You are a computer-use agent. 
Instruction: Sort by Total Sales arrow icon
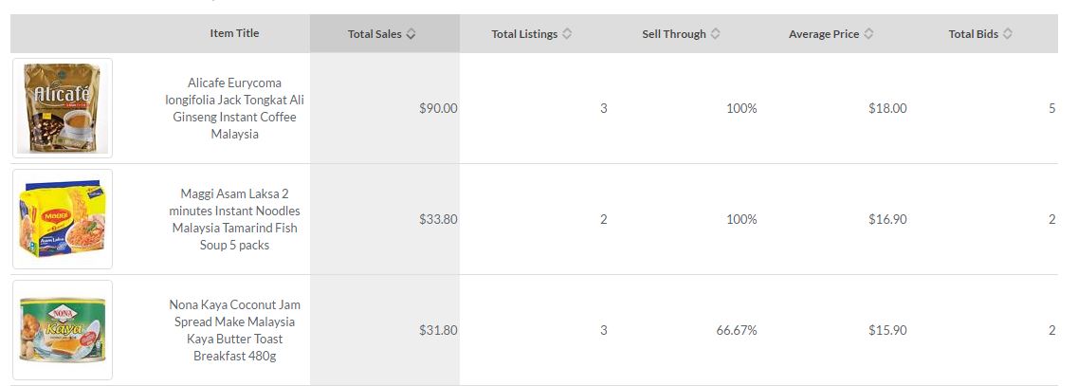pos(411,34)
